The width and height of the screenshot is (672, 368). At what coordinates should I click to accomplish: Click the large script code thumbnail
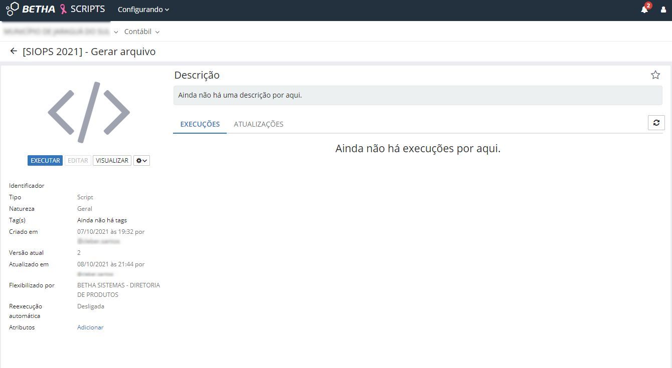point(89,112)
